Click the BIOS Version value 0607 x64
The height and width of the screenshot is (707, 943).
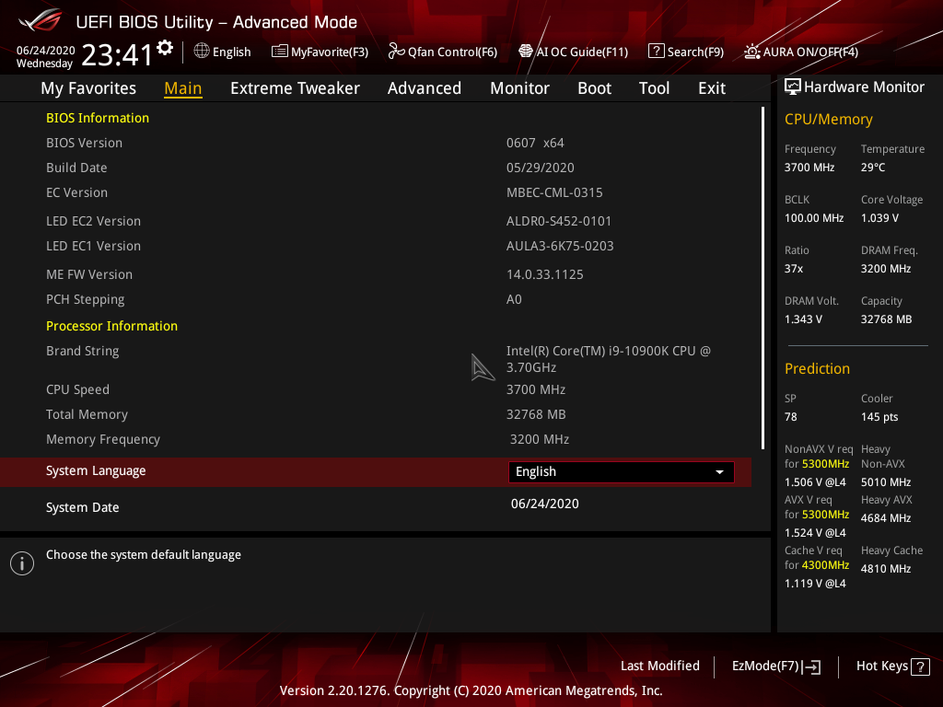click(x=535, y=143)
